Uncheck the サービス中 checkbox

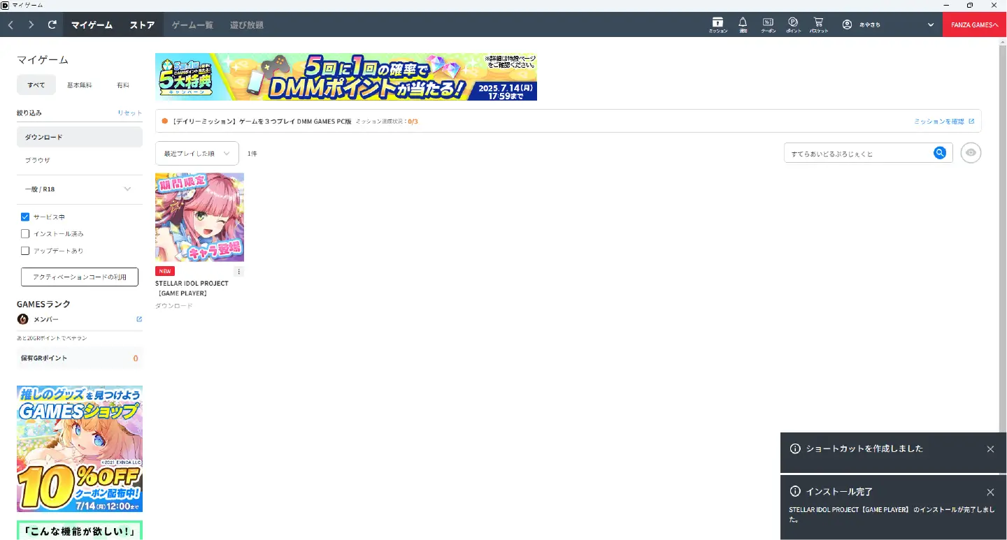25,217
